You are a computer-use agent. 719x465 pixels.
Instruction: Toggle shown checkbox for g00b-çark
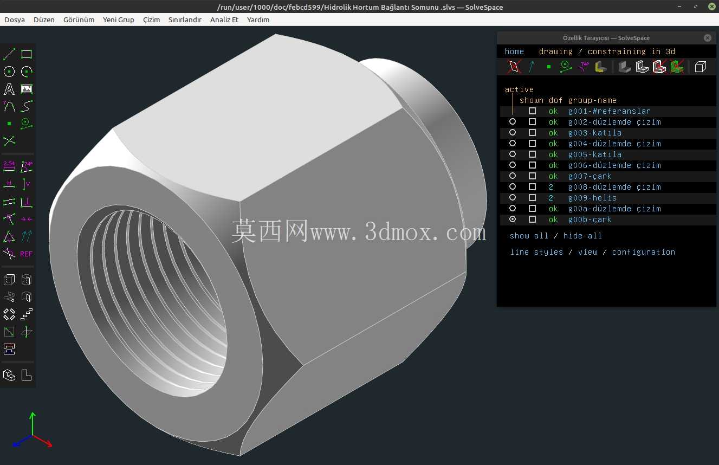coord(532,219)
